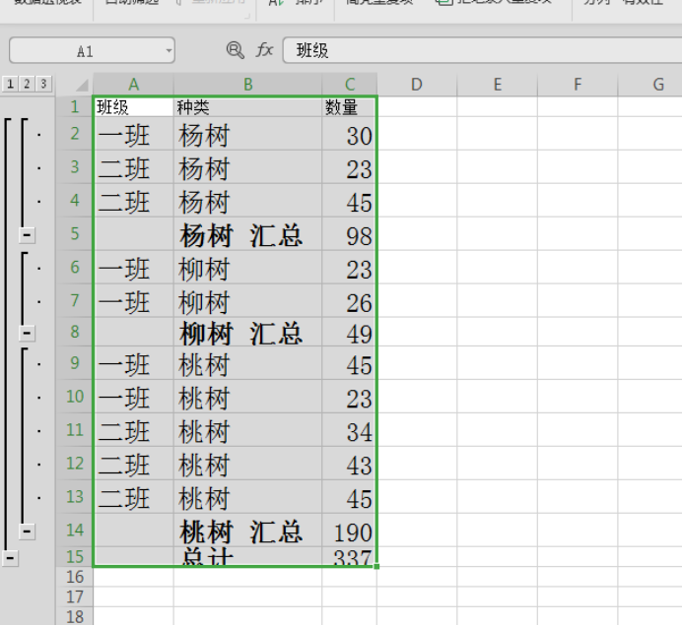Click the 桃树 汇总 subtotal cell
The image size is (682, 626).
click(248, 530)
